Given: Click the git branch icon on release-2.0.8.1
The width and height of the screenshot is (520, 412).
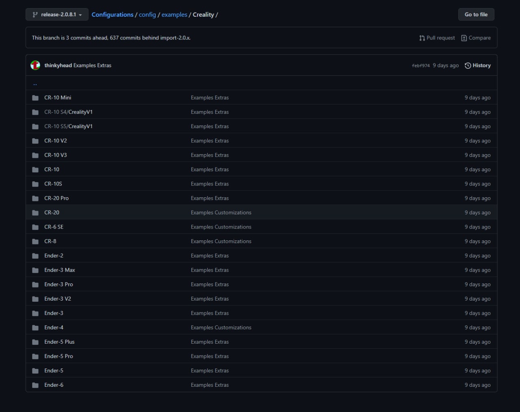Looking at the screenshot, I should (35, 15).
